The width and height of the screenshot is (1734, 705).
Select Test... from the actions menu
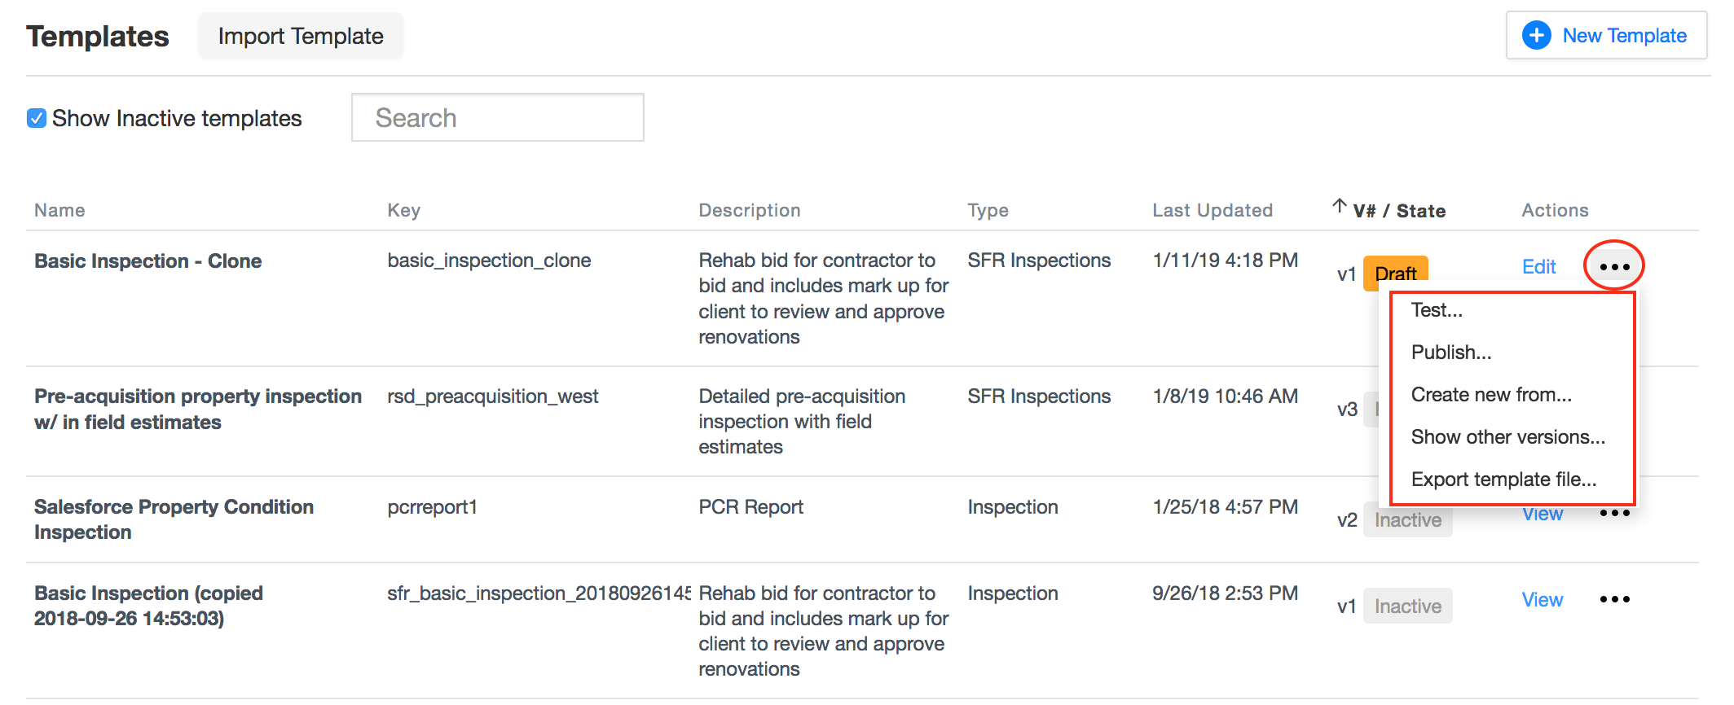point(1437,310)
